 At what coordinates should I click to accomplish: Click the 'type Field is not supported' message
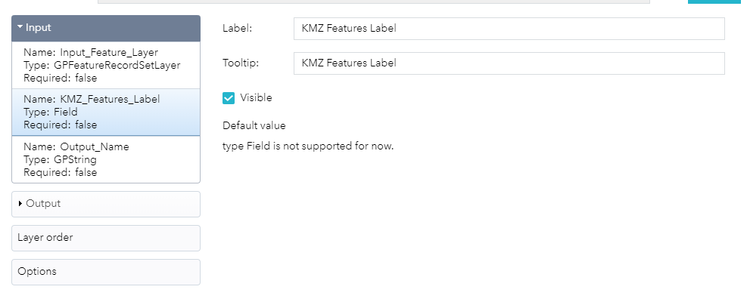point(308,146)
